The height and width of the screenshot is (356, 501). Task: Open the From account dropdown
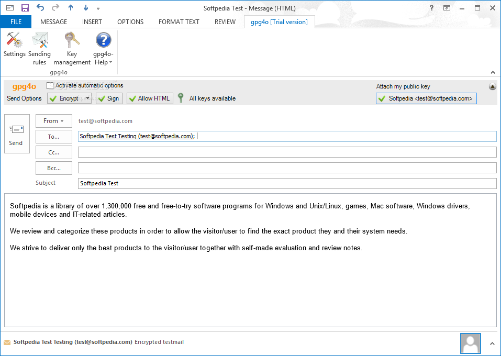(54, 121)
